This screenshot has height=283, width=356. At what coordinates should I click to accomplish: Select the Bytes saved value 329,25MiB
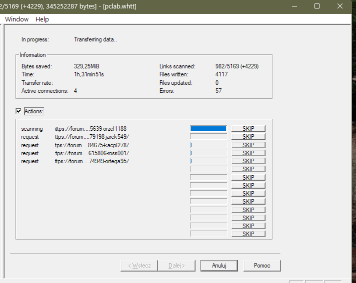(86, 66)
